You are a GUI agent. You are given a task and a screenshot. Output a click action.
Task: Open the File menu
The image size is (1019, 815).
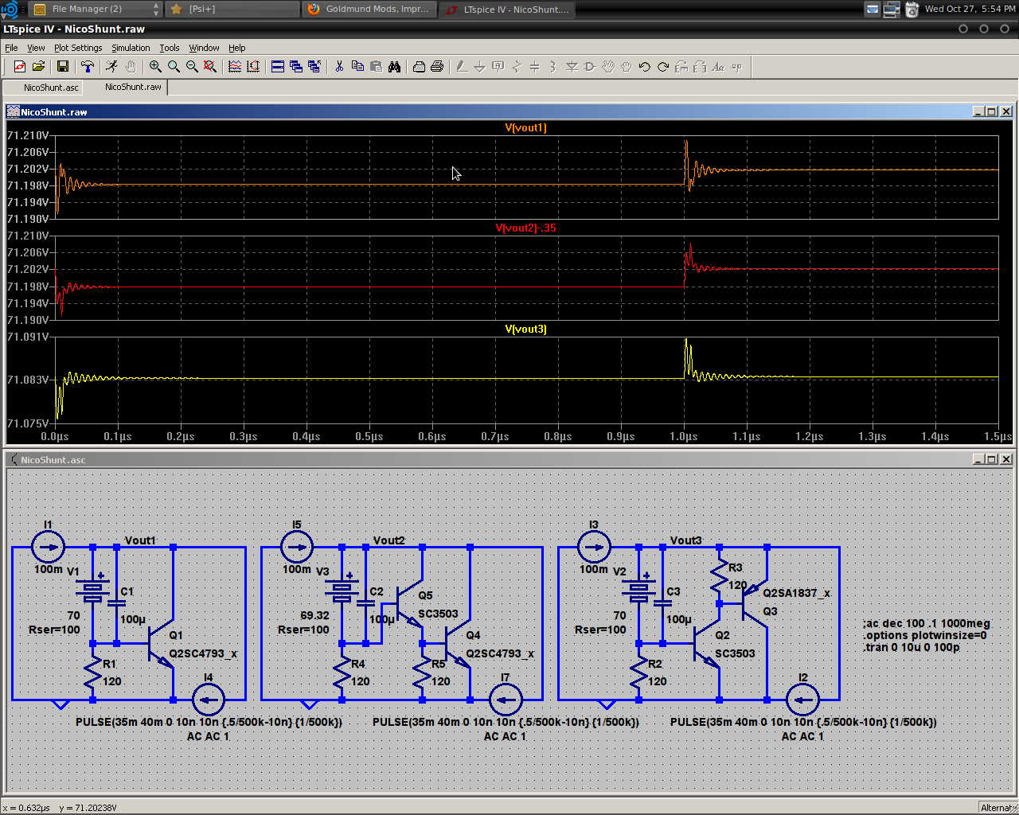coord(11,48)
